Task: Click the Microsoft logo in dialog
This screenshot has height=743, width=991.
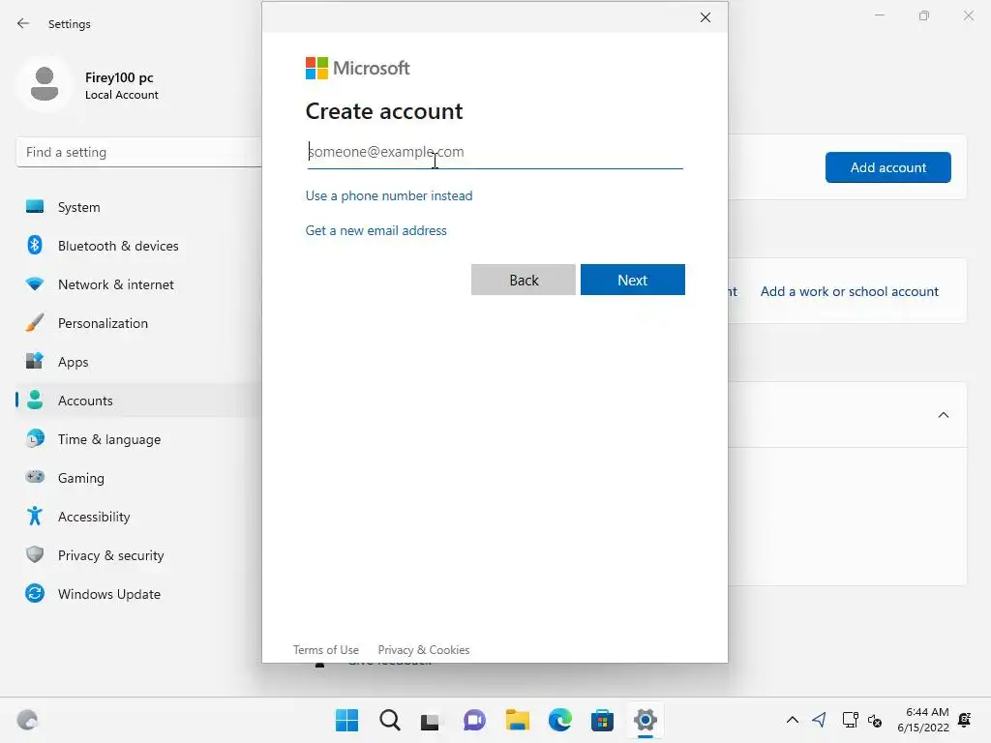Action: [x=358, y=69]
